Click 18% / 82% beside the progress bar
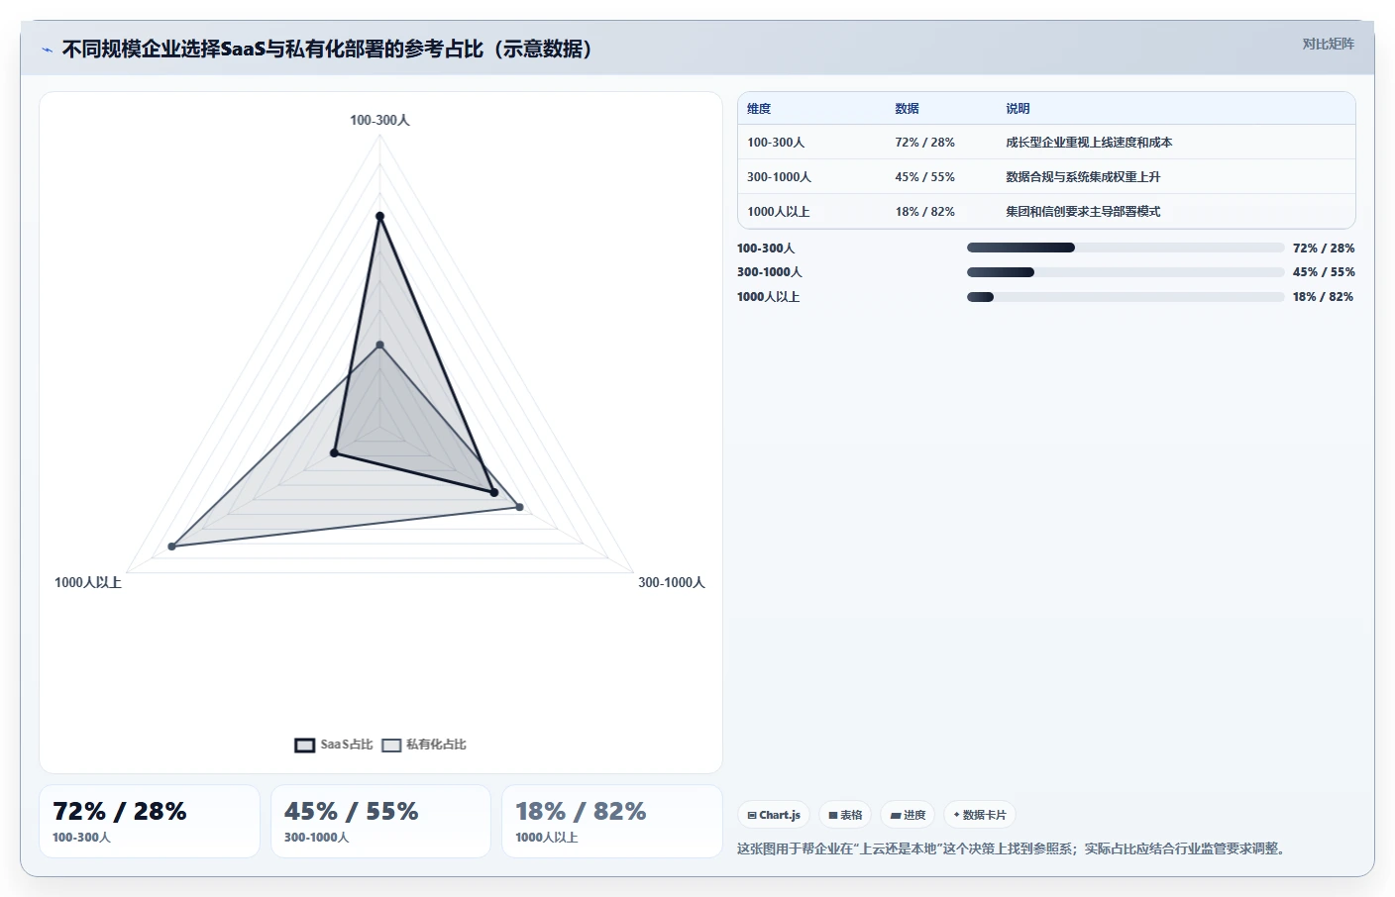Image resolution: width=1395 pixels, height=897 pixels. (x=1323, y=297)
